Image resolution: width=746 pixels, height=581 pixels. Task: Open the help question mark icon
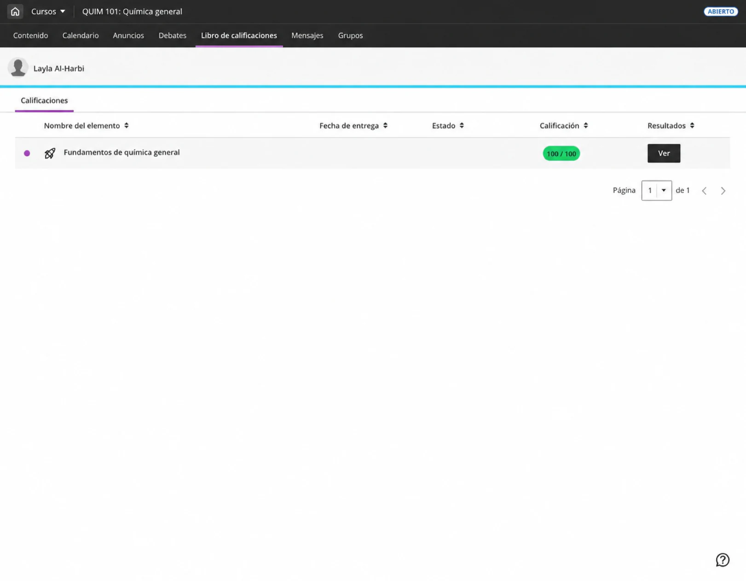pos(722,560)
